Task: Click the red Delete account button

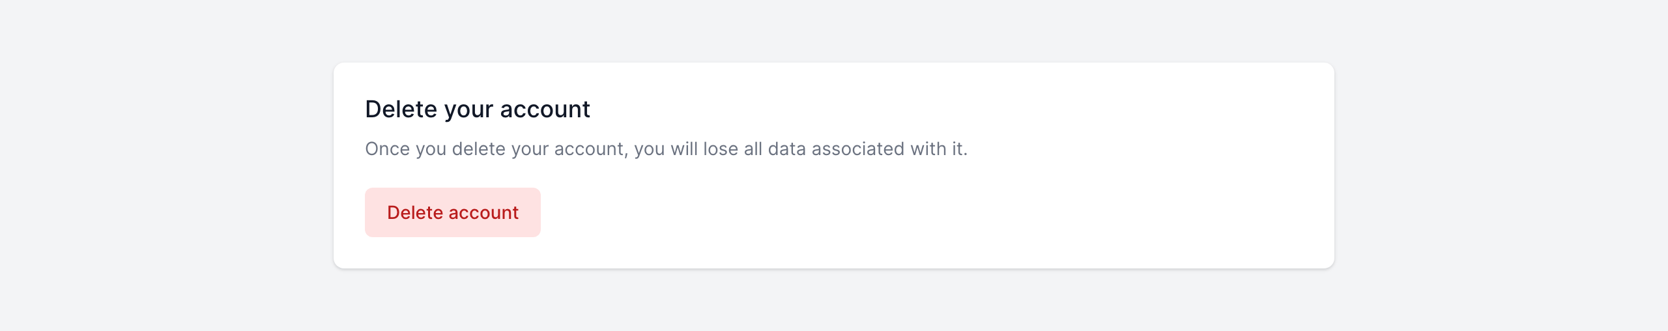Action: coord(452,212)
